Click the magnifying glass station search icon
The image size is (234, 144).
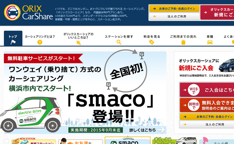(119, 42)
